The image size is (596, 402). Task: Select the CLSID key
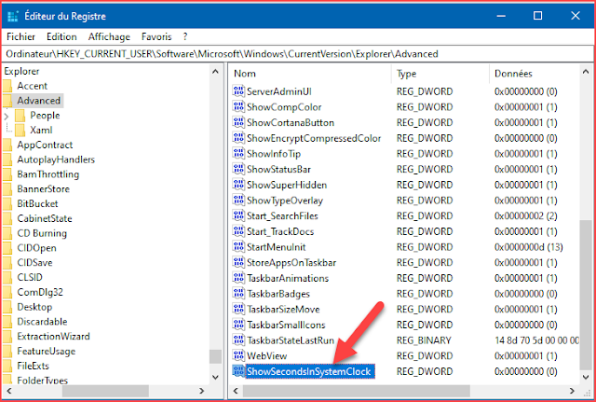[x=30, y=278]
